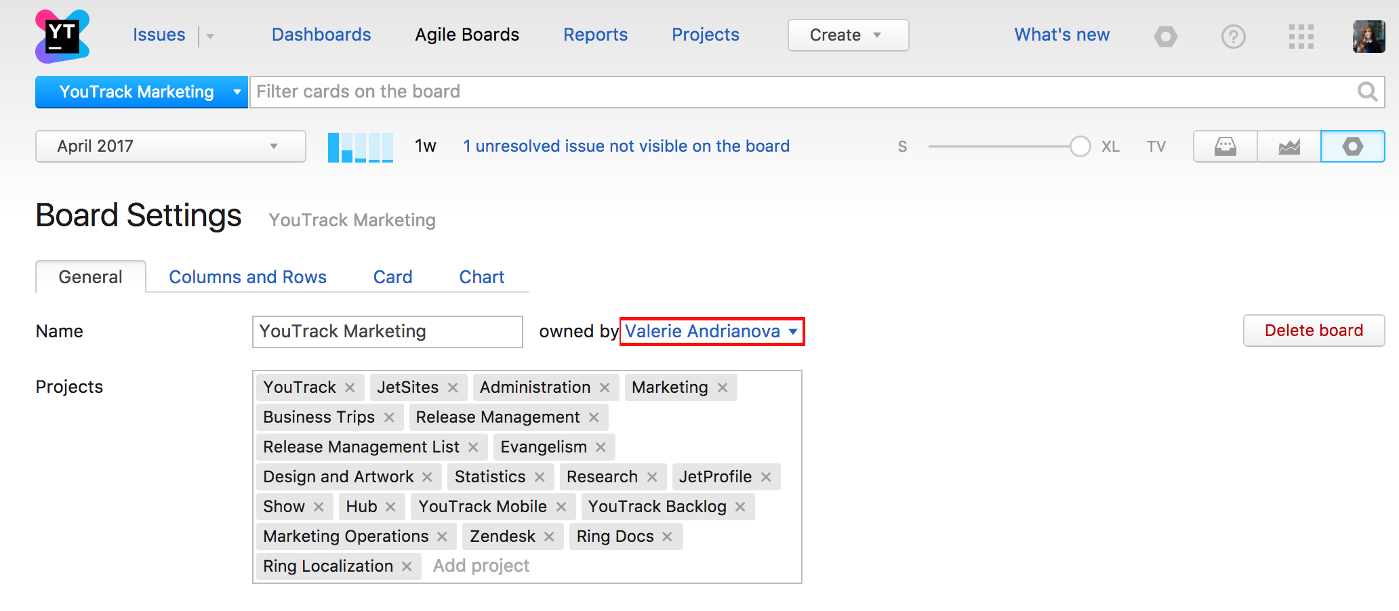1399x611 pixels.
Task: Remove the YouTrack project tag
Action: click(350, 387)
